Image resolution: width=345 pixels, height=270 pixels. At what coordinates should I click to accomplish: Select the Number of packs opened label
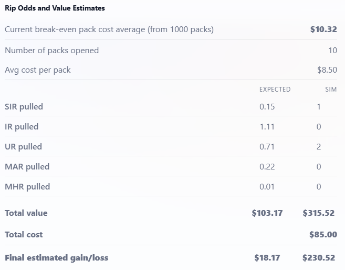coord(51,51)
